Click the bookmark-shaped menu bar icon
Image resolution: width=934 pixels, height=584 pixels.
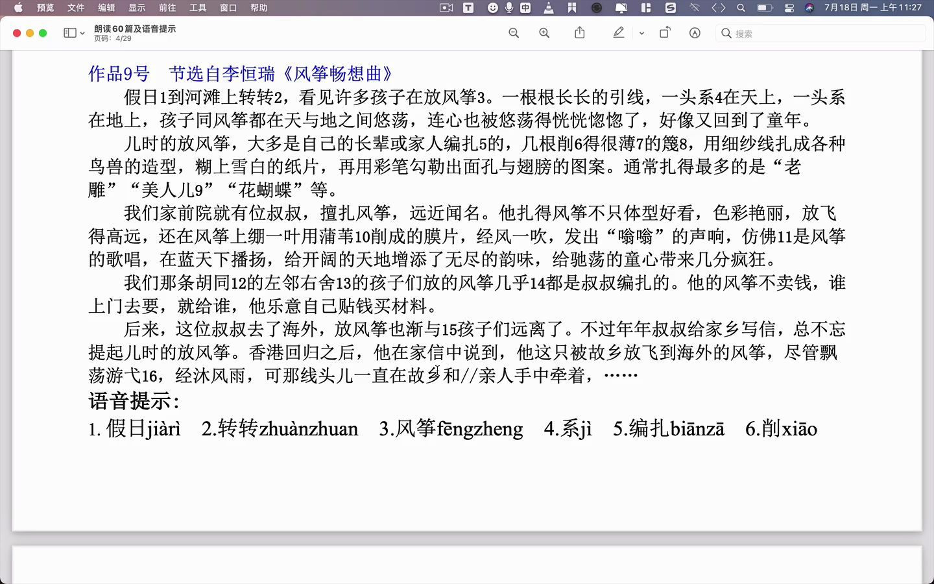coord(572,8)
